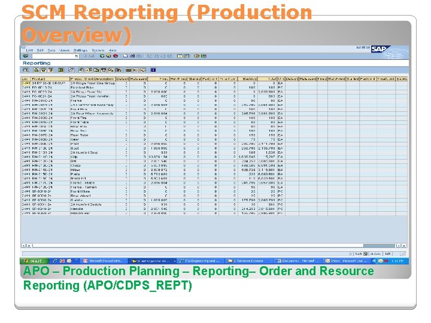Create a new SAP session icon
The height and width of the screenshot is (323, 431).
tap(180, 56)
